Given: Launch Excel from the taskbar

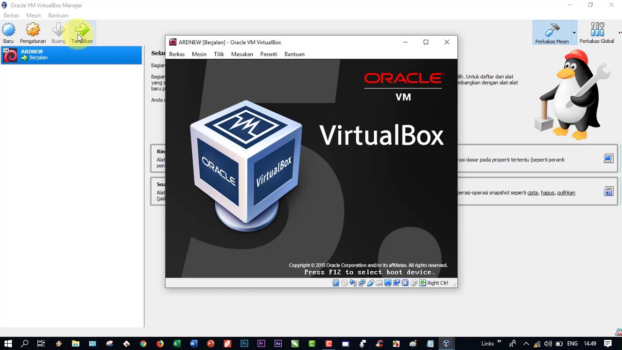Looking at the screenshot, I should tap(177, 344).
